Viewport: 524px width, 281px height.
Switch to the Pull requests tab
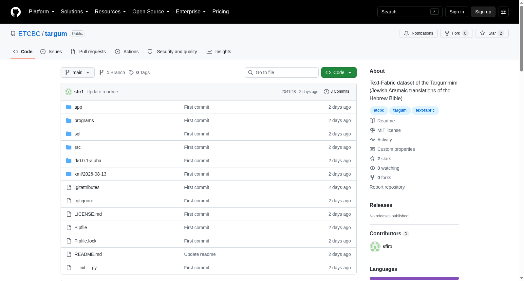tap(88, 52)
